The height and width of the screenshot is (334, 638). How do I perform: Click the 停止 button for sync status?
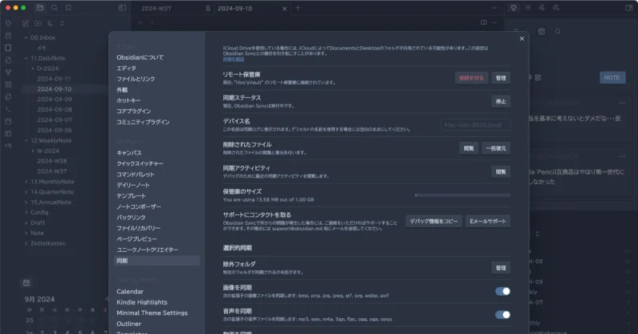pyautogui.click(x=501, y=102)
